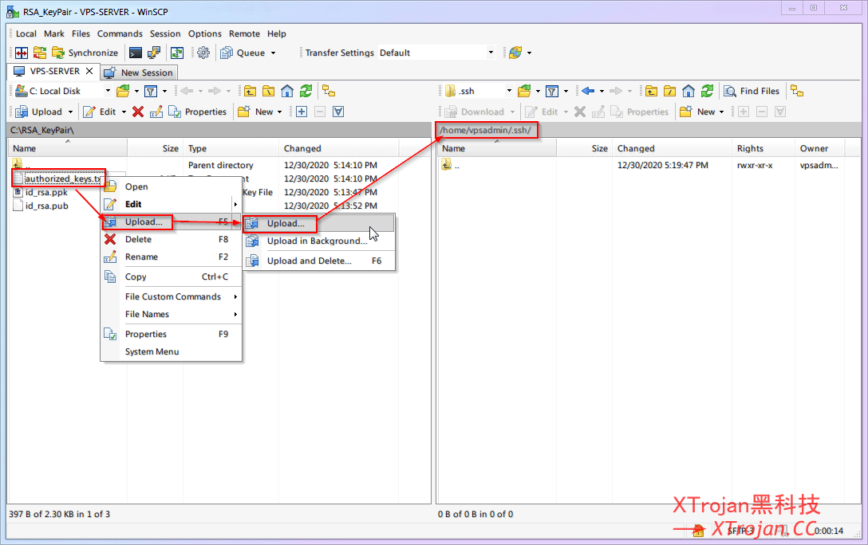Screen dimensions: 868x545
Task: Toggle the local panel directory tree icon
Action: [x=329, y=91]
